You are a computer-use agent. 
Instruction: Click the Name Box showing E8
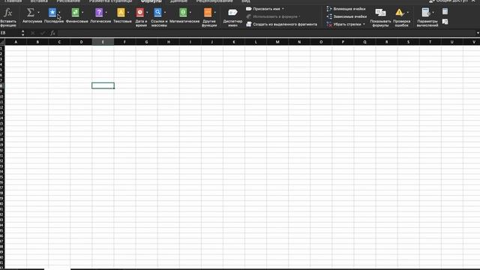pos(10,33)
